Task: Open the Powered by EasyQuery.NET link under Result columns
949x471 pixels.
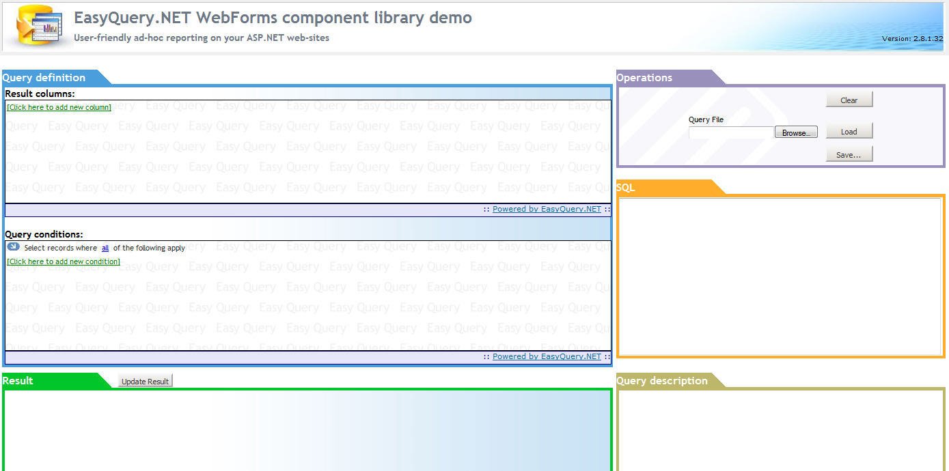Action: pos(546,209)
